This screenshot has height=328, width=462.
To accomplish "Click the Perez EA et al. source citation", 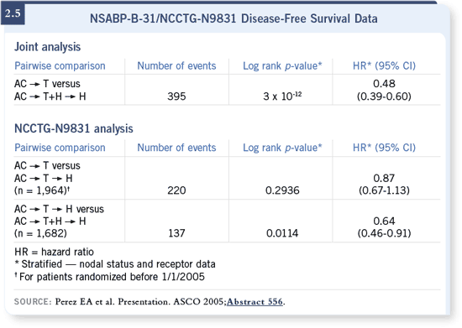I will pyautogui.click(x=140, y=302).
